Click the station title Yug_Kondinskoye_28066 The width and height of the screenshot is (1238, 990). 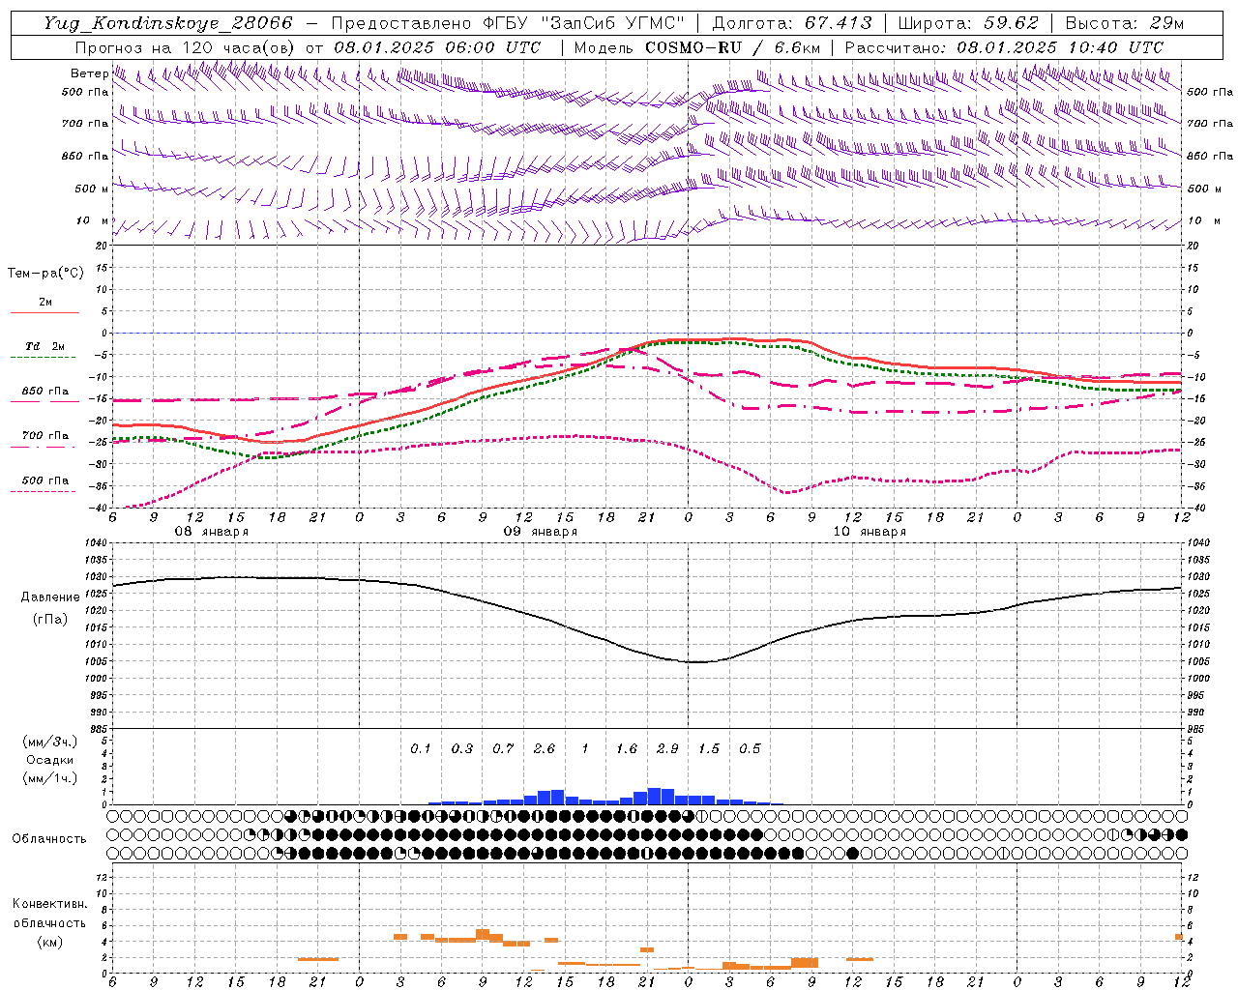point(167,23)
